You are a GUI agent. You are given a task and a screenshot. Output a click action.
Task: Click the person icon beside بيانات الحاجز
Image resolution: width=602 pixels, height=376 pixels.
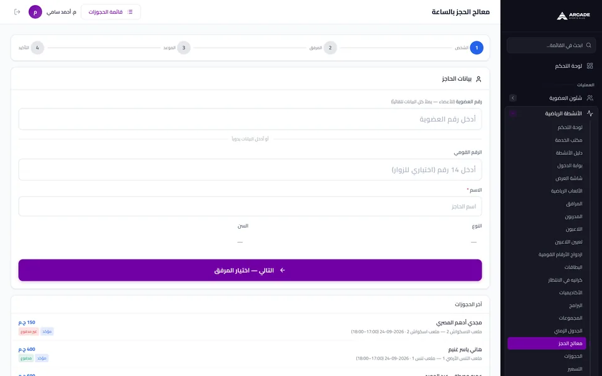478,79
